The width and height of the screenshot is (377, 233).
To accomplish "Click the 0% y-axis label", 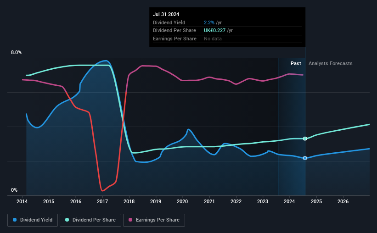I will click(14, 190).
